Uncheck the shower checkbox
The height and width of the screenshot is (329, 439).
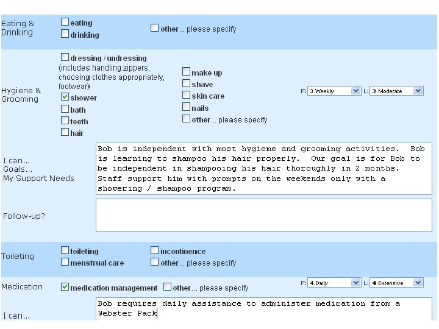pyautogui.click(x=65, y=97)
